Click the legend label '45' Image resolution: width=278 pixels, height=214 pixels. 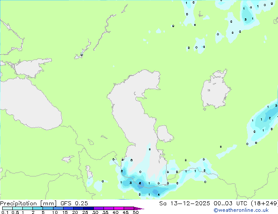[125, 212]
